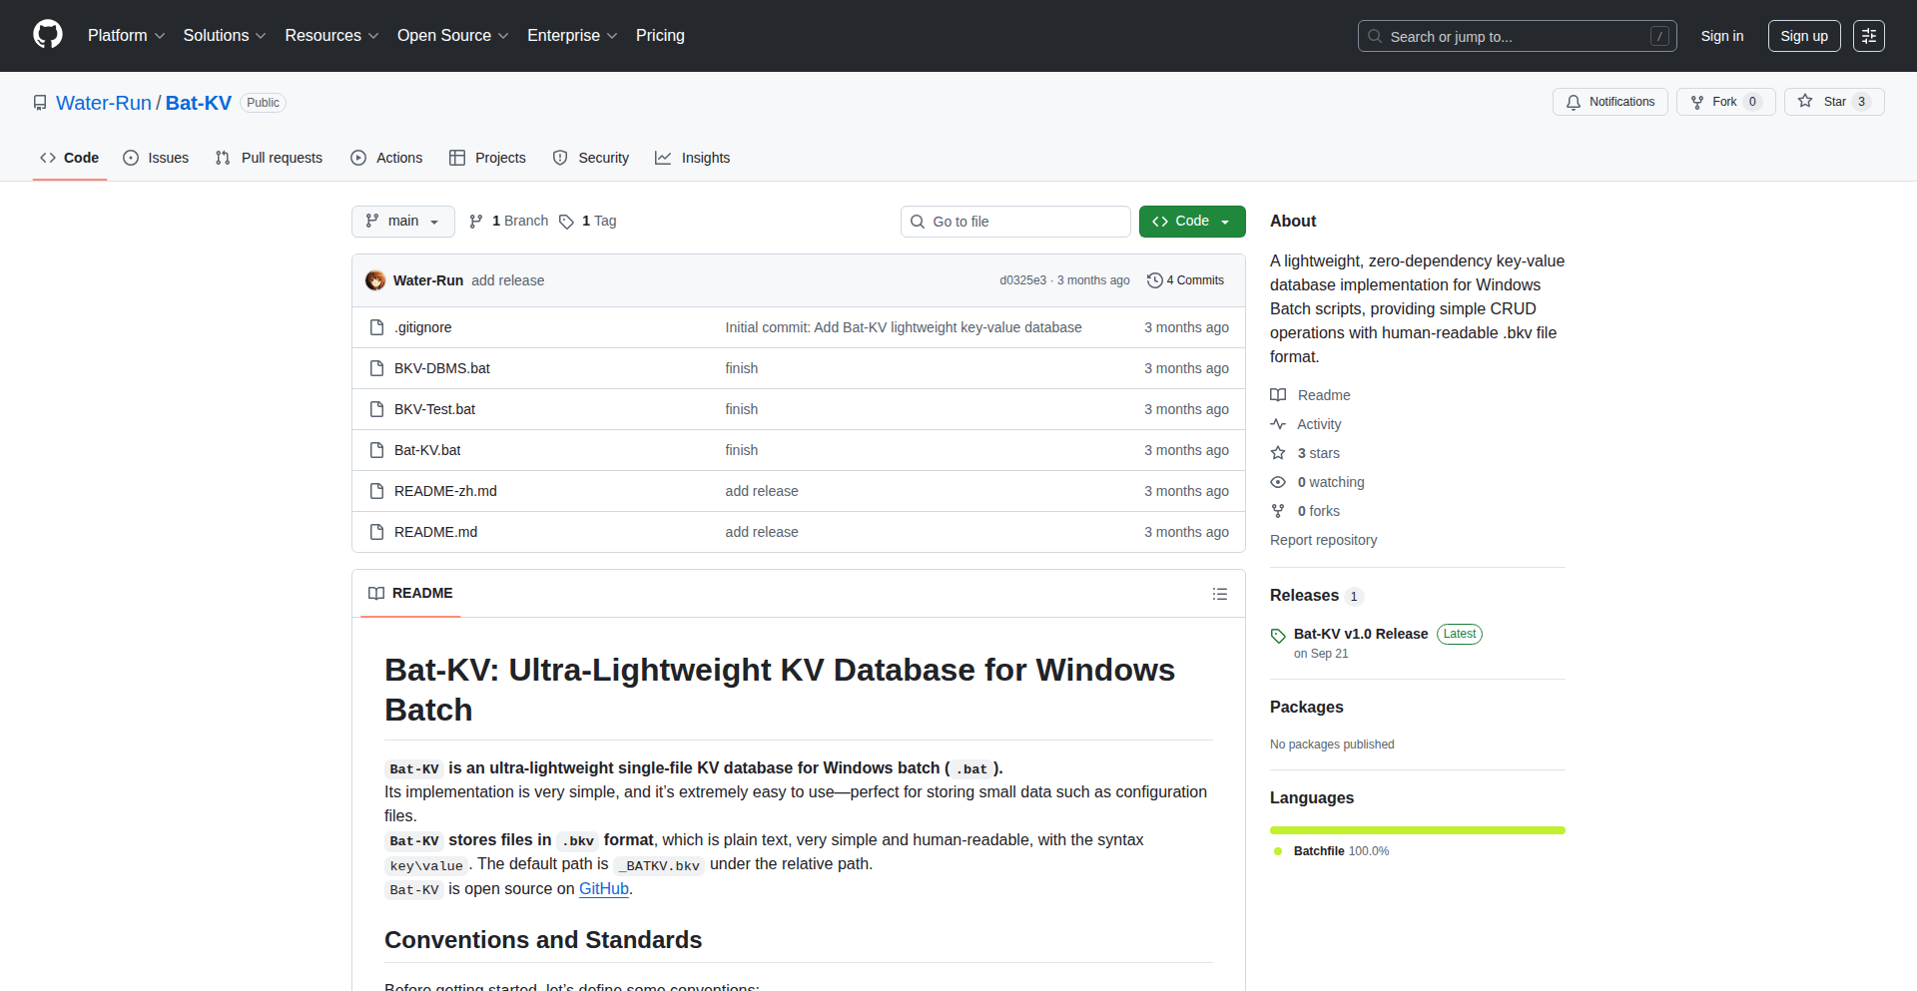Open the Packages heading link
This screenshot has height=991, width=1917.
tap(1307, 708)
